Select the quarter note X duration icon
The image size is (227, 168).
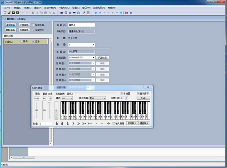73,123
